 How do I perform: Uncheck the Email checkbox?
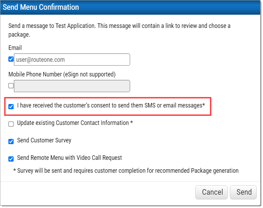(x=11, y=59)
